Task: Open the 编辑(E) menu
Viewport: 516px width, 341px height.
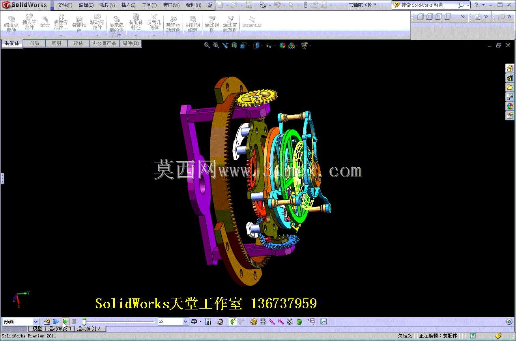Action: [x=86, y=5]
